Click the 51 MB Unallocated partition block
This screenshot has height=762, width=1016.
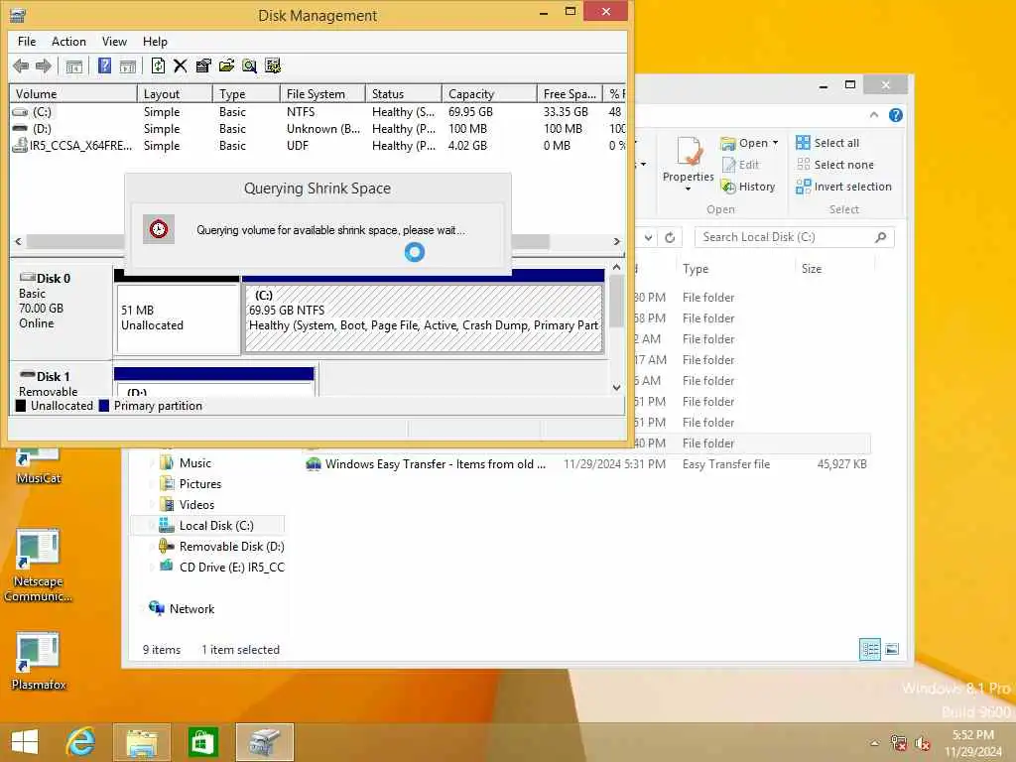tap(178, 318)
